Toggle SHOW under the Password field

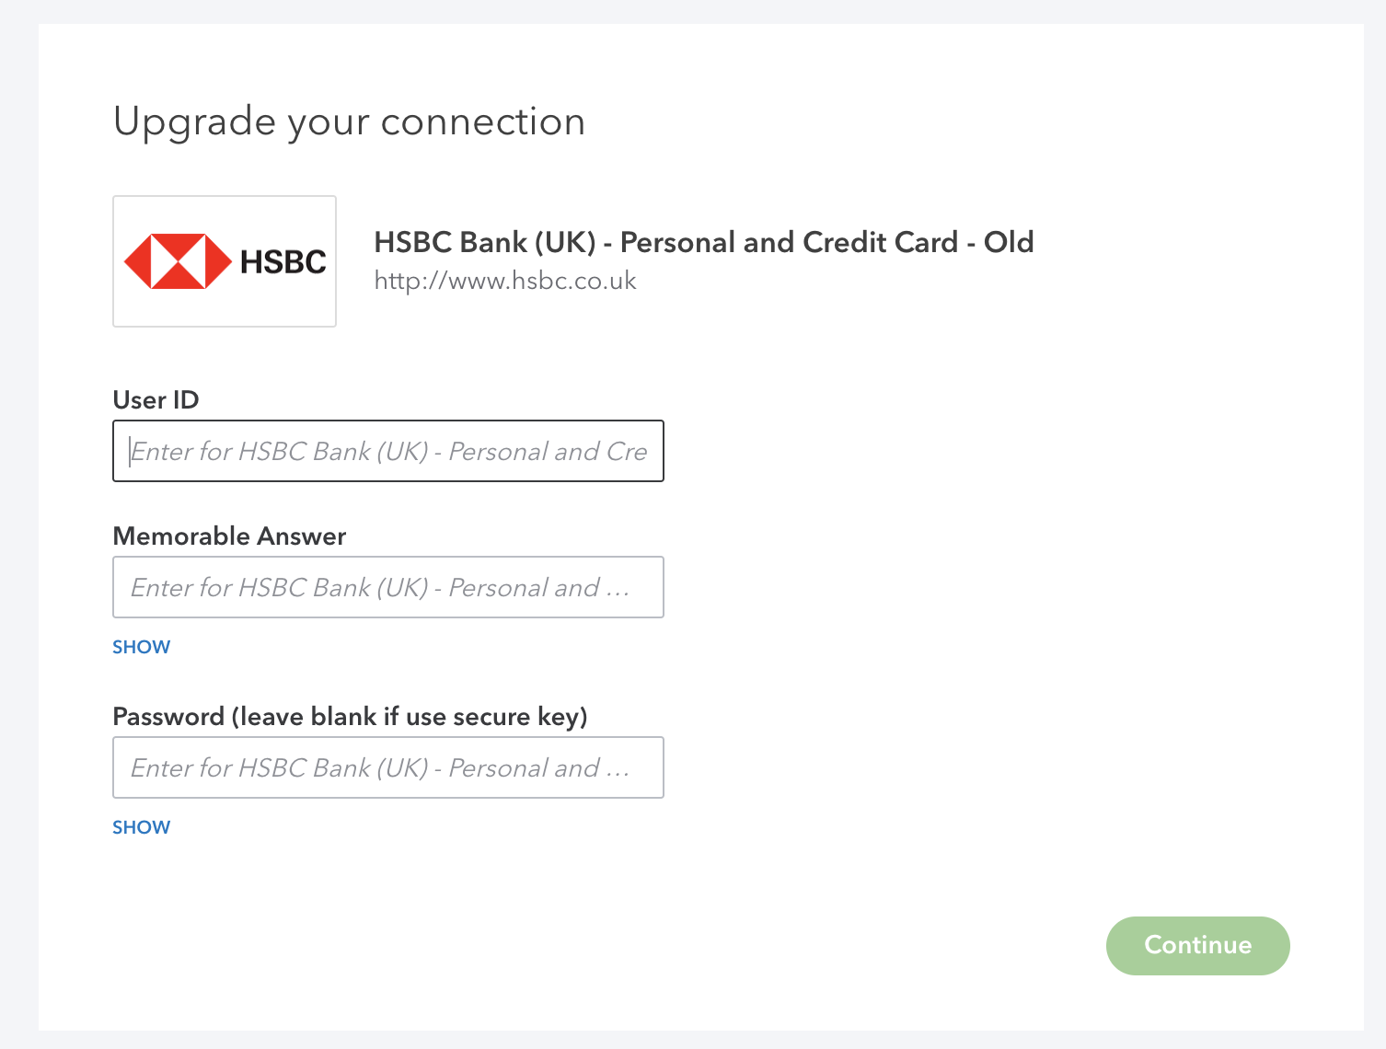141,827
